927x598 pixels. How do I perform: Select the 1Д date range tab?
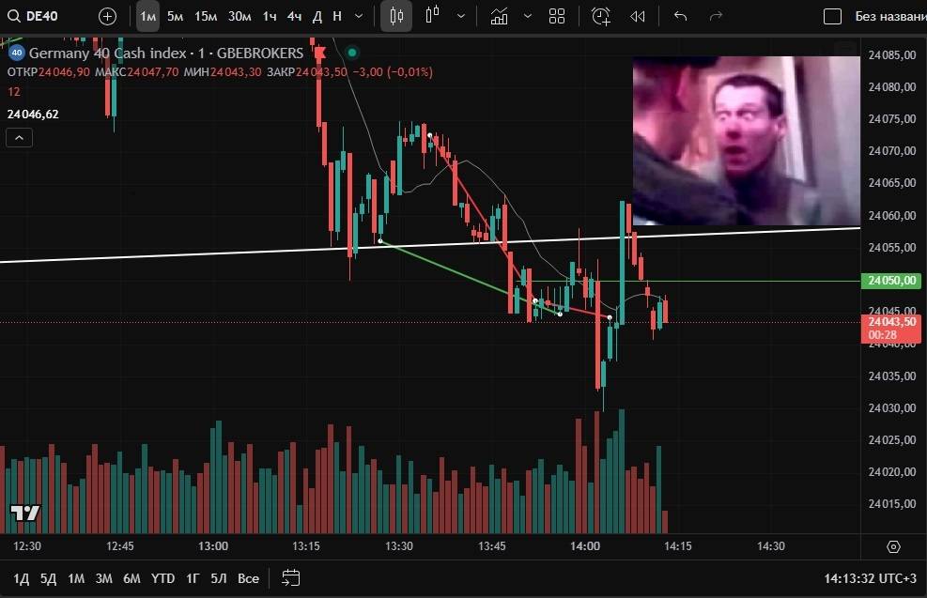pyautogui.click(x=21, y=578)
